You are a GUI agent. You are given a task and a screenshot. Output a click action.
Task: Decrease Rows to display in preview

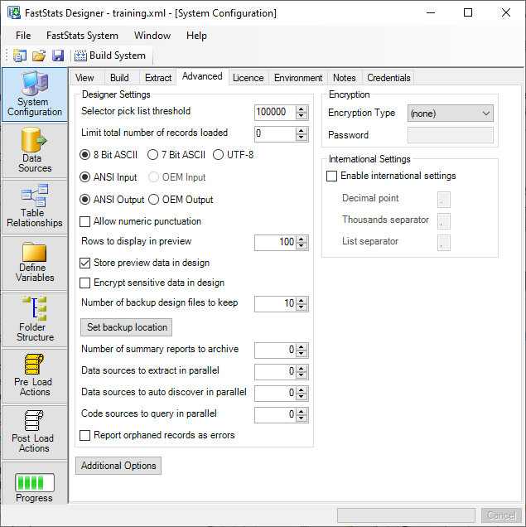coord(302,246)
